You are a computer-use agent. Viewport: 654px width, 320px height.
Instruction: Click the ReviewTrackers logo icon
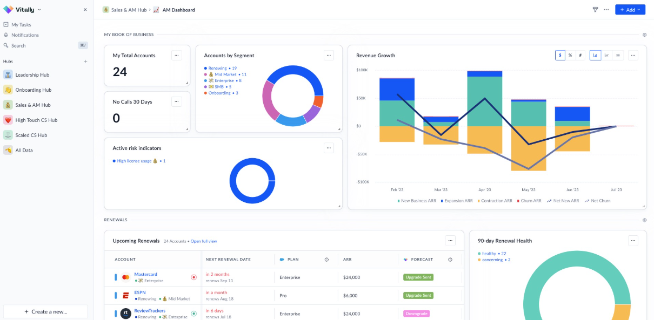pyautogui.click(x=125, y=314)
